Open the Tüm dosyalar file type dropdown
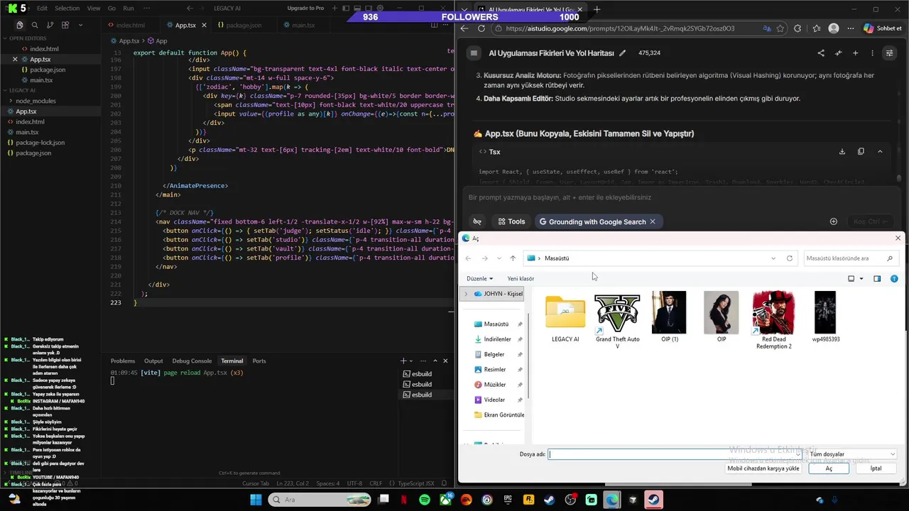This screenshot has width=909, height=511. coord(852,454)
